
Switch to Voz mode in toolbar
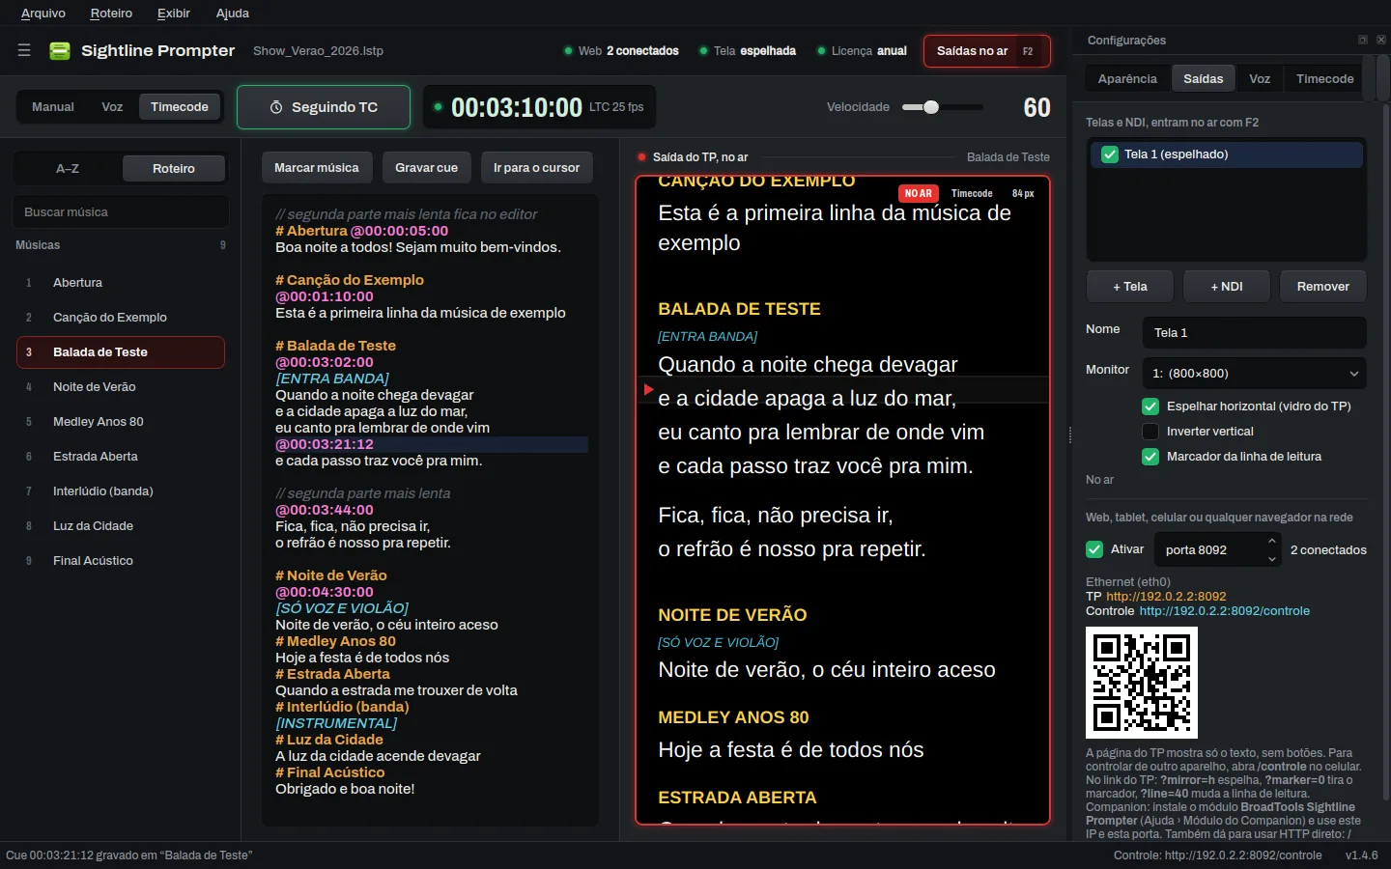click(x=112, y=107)
